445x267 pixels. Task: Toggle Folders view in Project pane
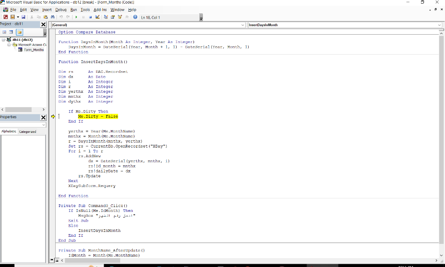coord(20,32)
